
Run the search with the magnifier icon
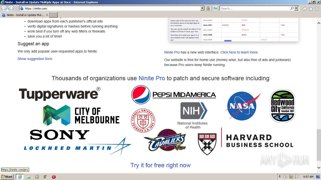click(x=292, y=8)
